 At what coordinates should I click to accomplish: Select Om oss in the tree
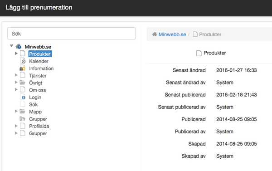(38, 90)
